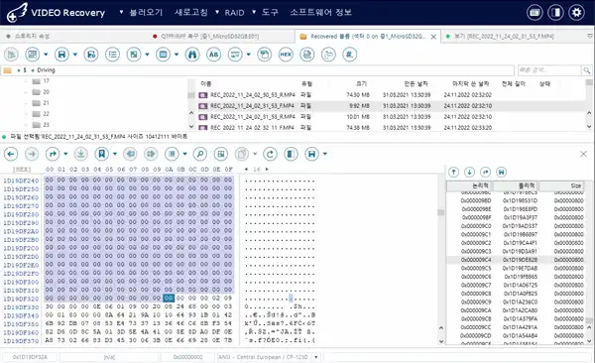Click the hex viewer go-to-position arrow icon

pyautogui.click(x=53, y=154)
